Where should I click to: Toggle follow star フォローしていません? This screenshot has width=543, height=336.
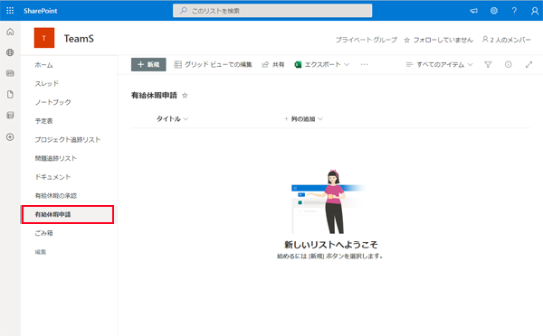coord(438,40)
